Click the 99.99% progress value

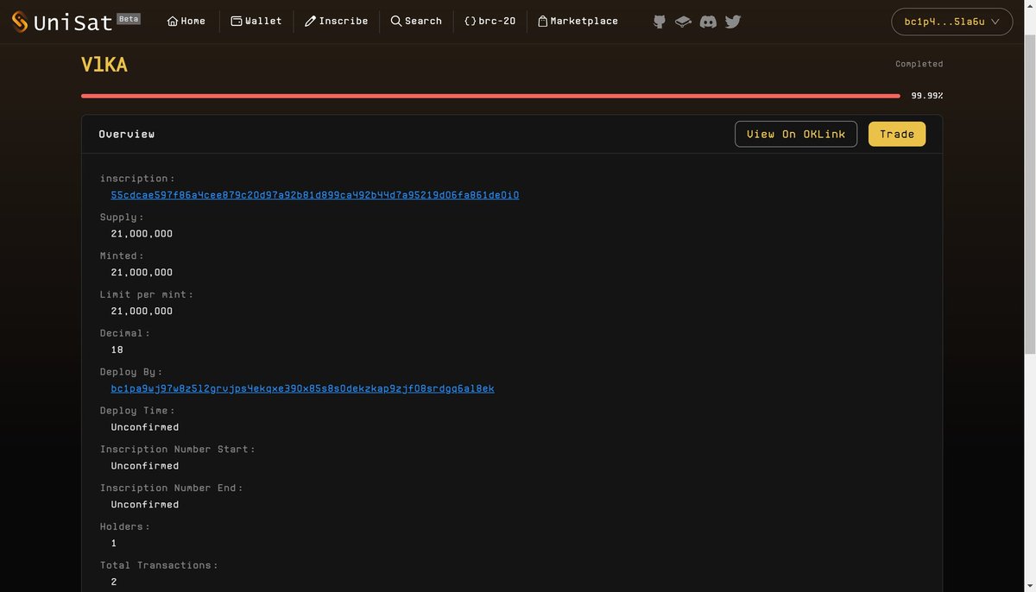point(927,96)
